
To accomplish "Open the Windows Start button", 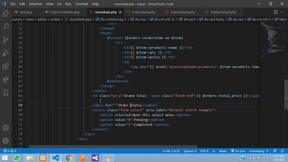I will [4, 158].
